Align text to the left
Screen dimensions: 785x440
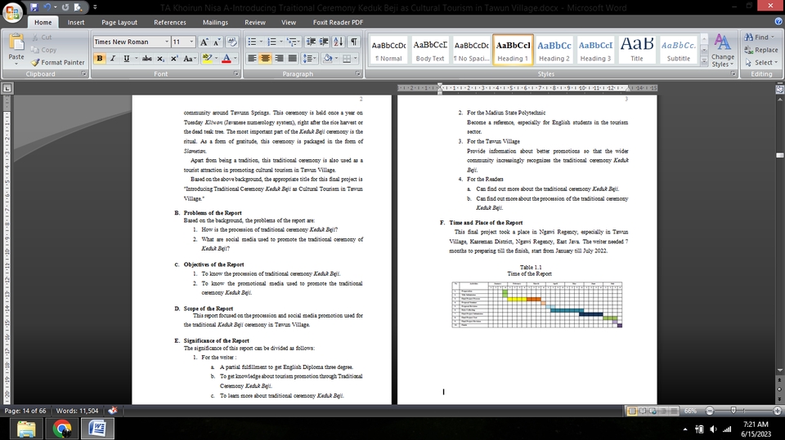click(x=252, y=59)
